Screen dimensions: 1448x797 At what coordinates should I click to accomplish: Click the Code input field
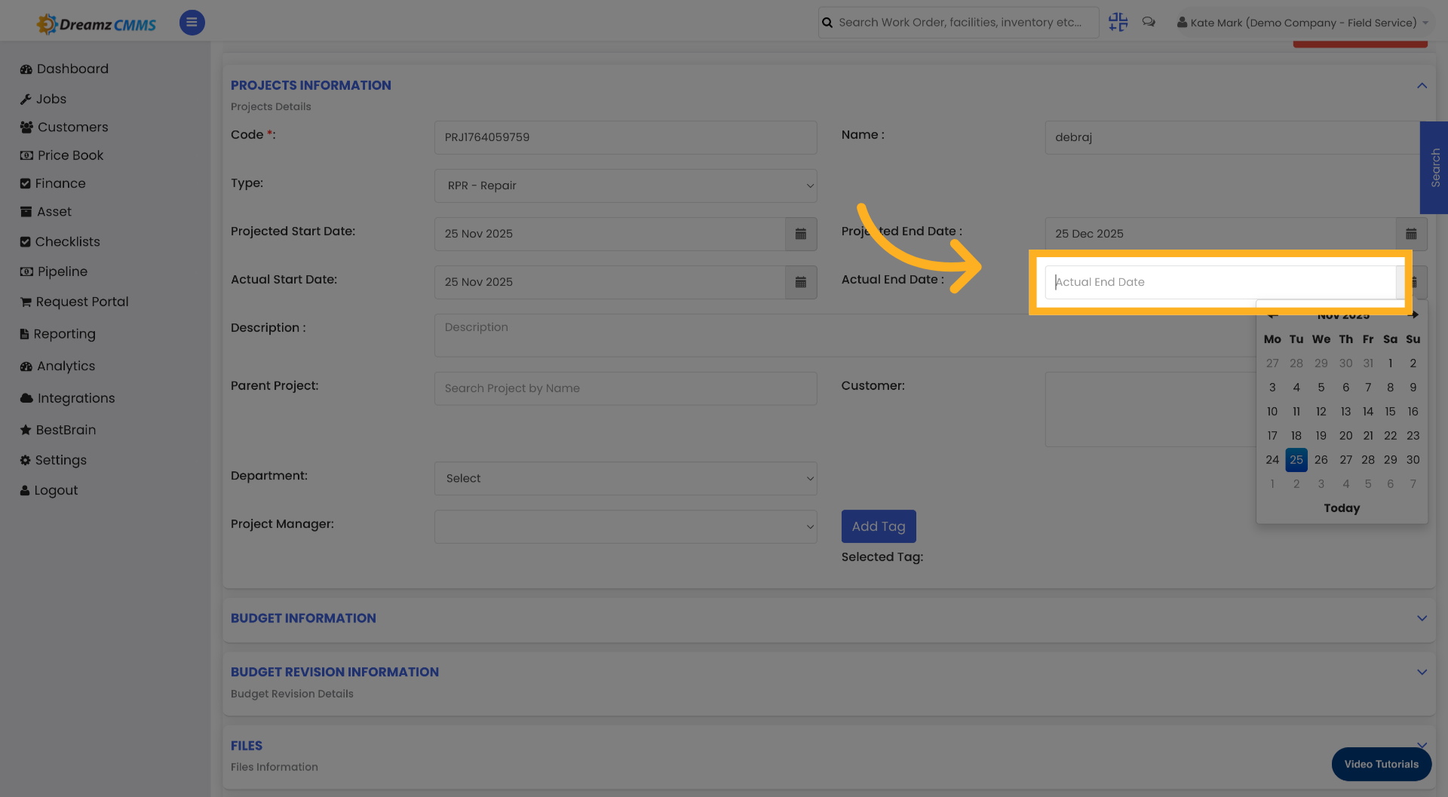click(625, 137)
